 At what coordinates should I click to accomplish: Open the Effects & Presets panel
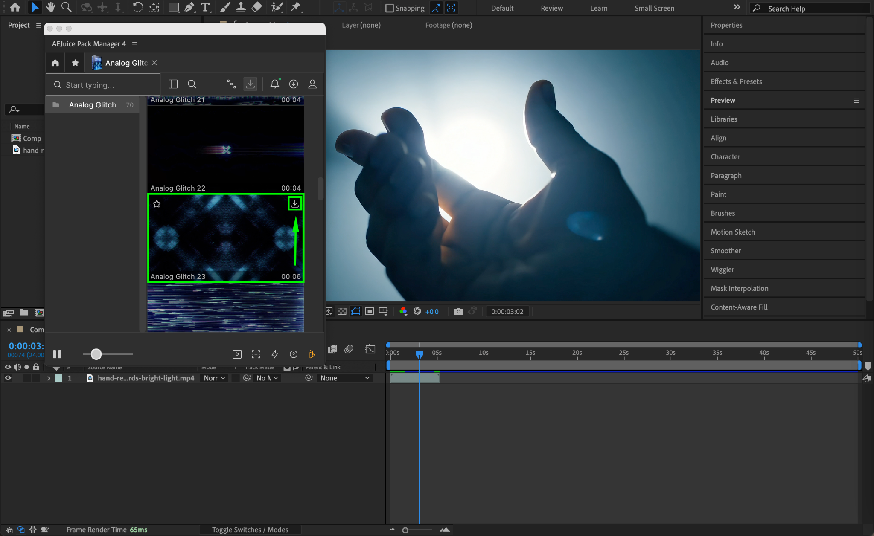pyautogui.click(x=736, y=81)
